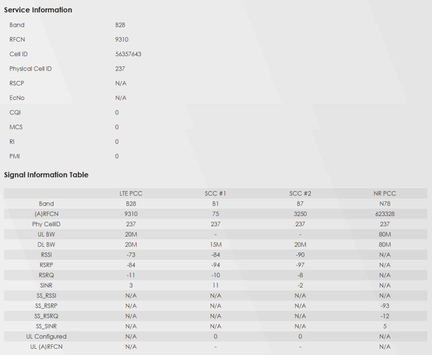Click the B7 band cell
The width and height of the screenshot is (432, 355).
tap(300, 204)
